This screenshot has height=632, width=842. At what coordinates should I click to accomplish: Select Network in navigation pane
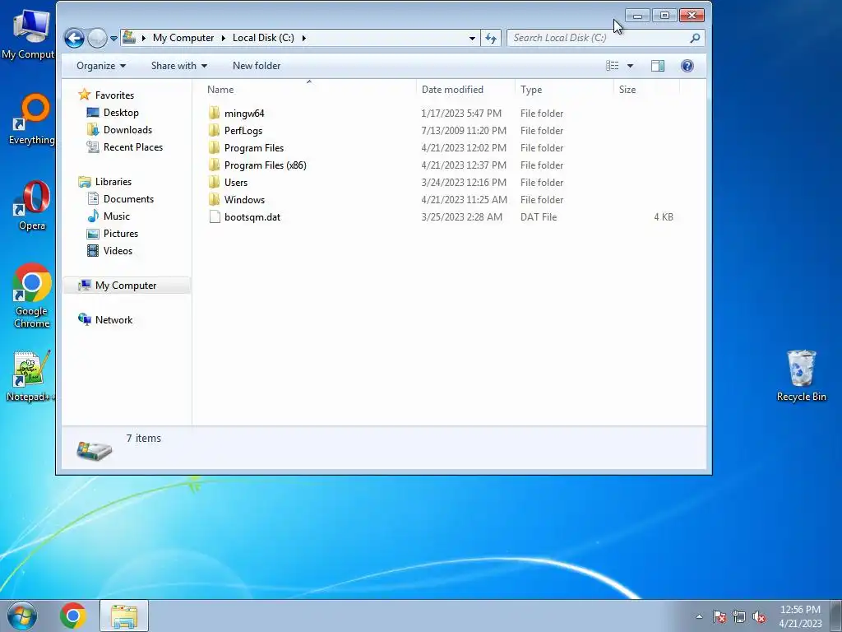coord(113,320)
